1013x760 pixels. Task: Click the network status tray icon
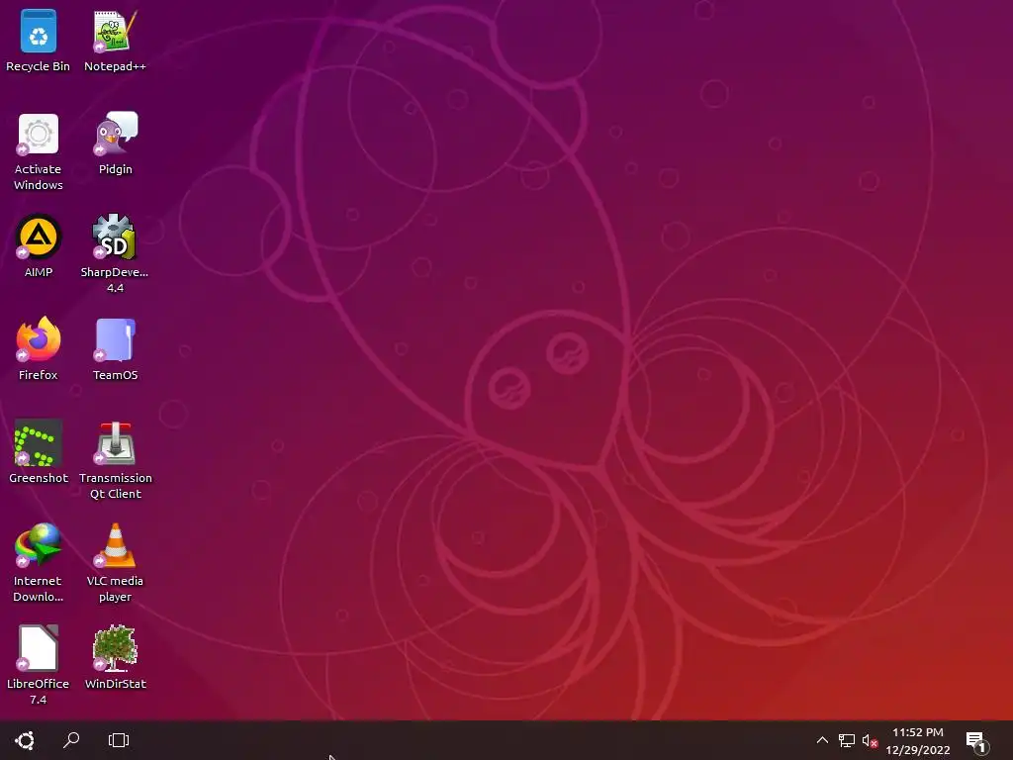847,740
